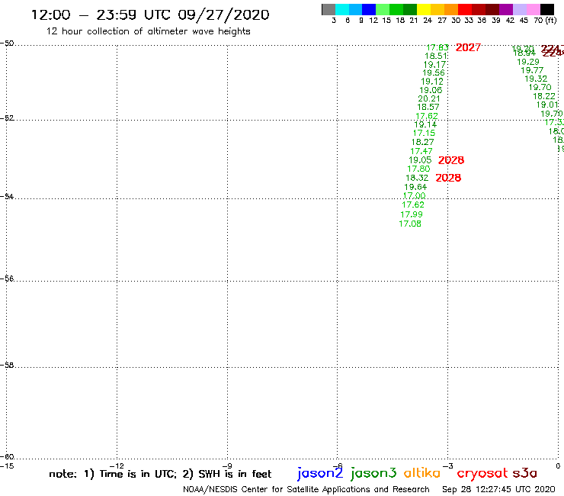
Task: Click the 17.08 southernmost reading
Action: (410, 224)
